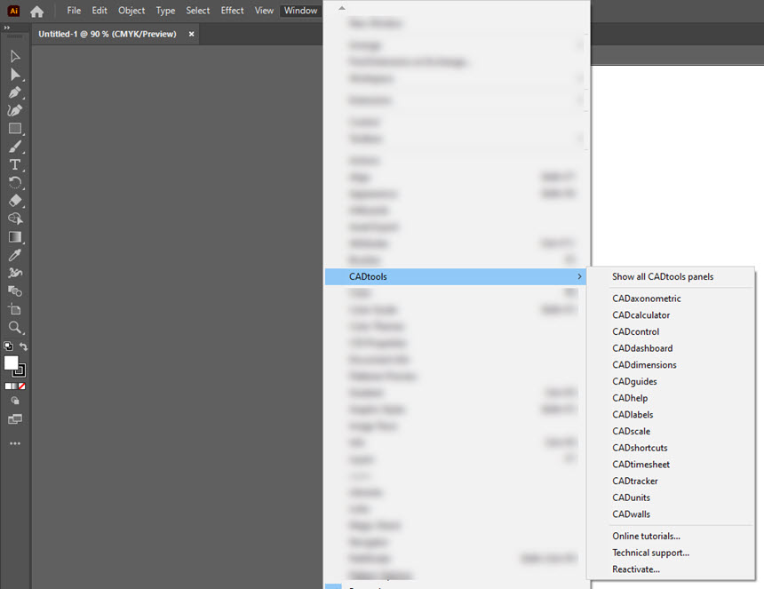Select the Eraser tool
This screenshot has height=589, width=764.
coord(15,201)
